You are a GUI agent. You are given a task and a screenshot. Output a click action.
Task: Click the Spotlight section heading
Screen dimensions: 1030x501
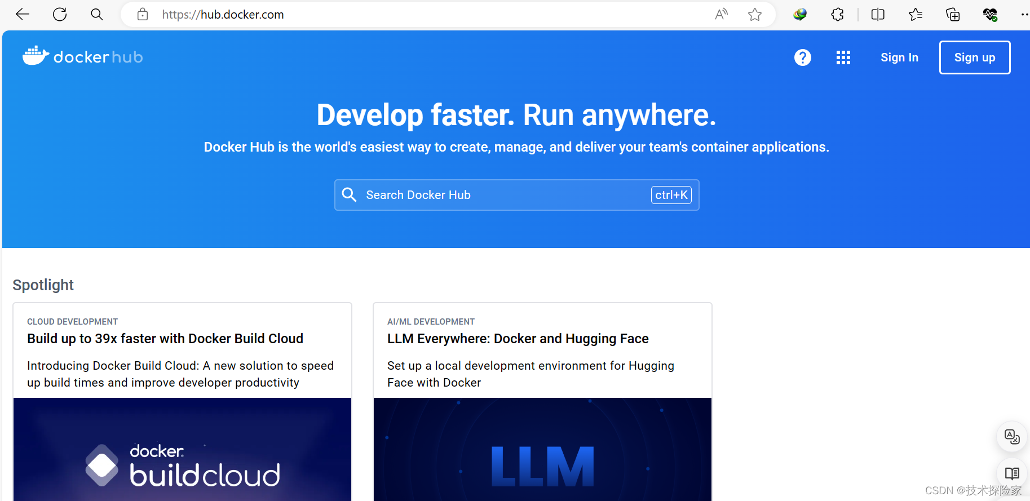click(43, 285)
